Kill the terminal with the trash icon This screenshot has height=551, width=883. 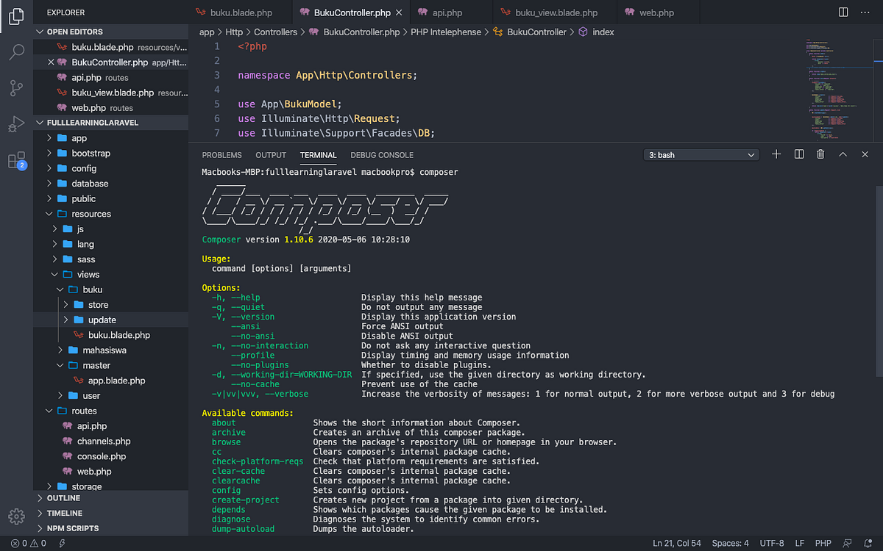(820, 154)
